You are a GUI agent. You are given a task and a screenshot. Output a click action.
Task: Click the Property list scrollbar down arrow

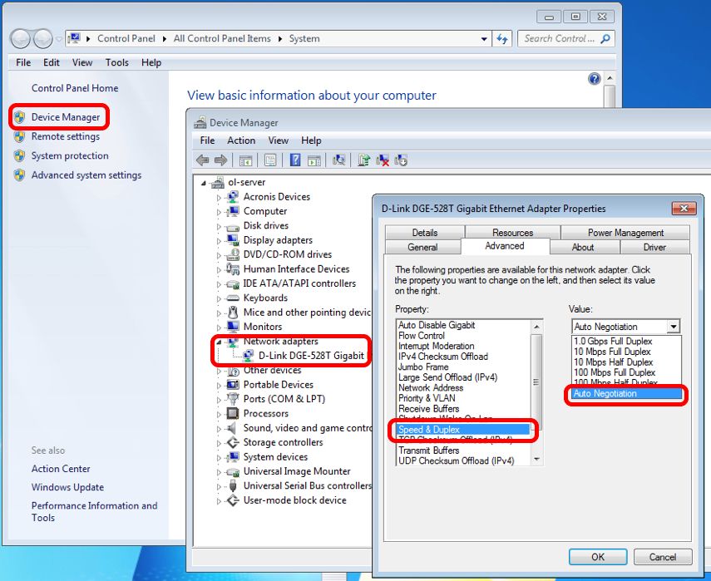point(536,460)
